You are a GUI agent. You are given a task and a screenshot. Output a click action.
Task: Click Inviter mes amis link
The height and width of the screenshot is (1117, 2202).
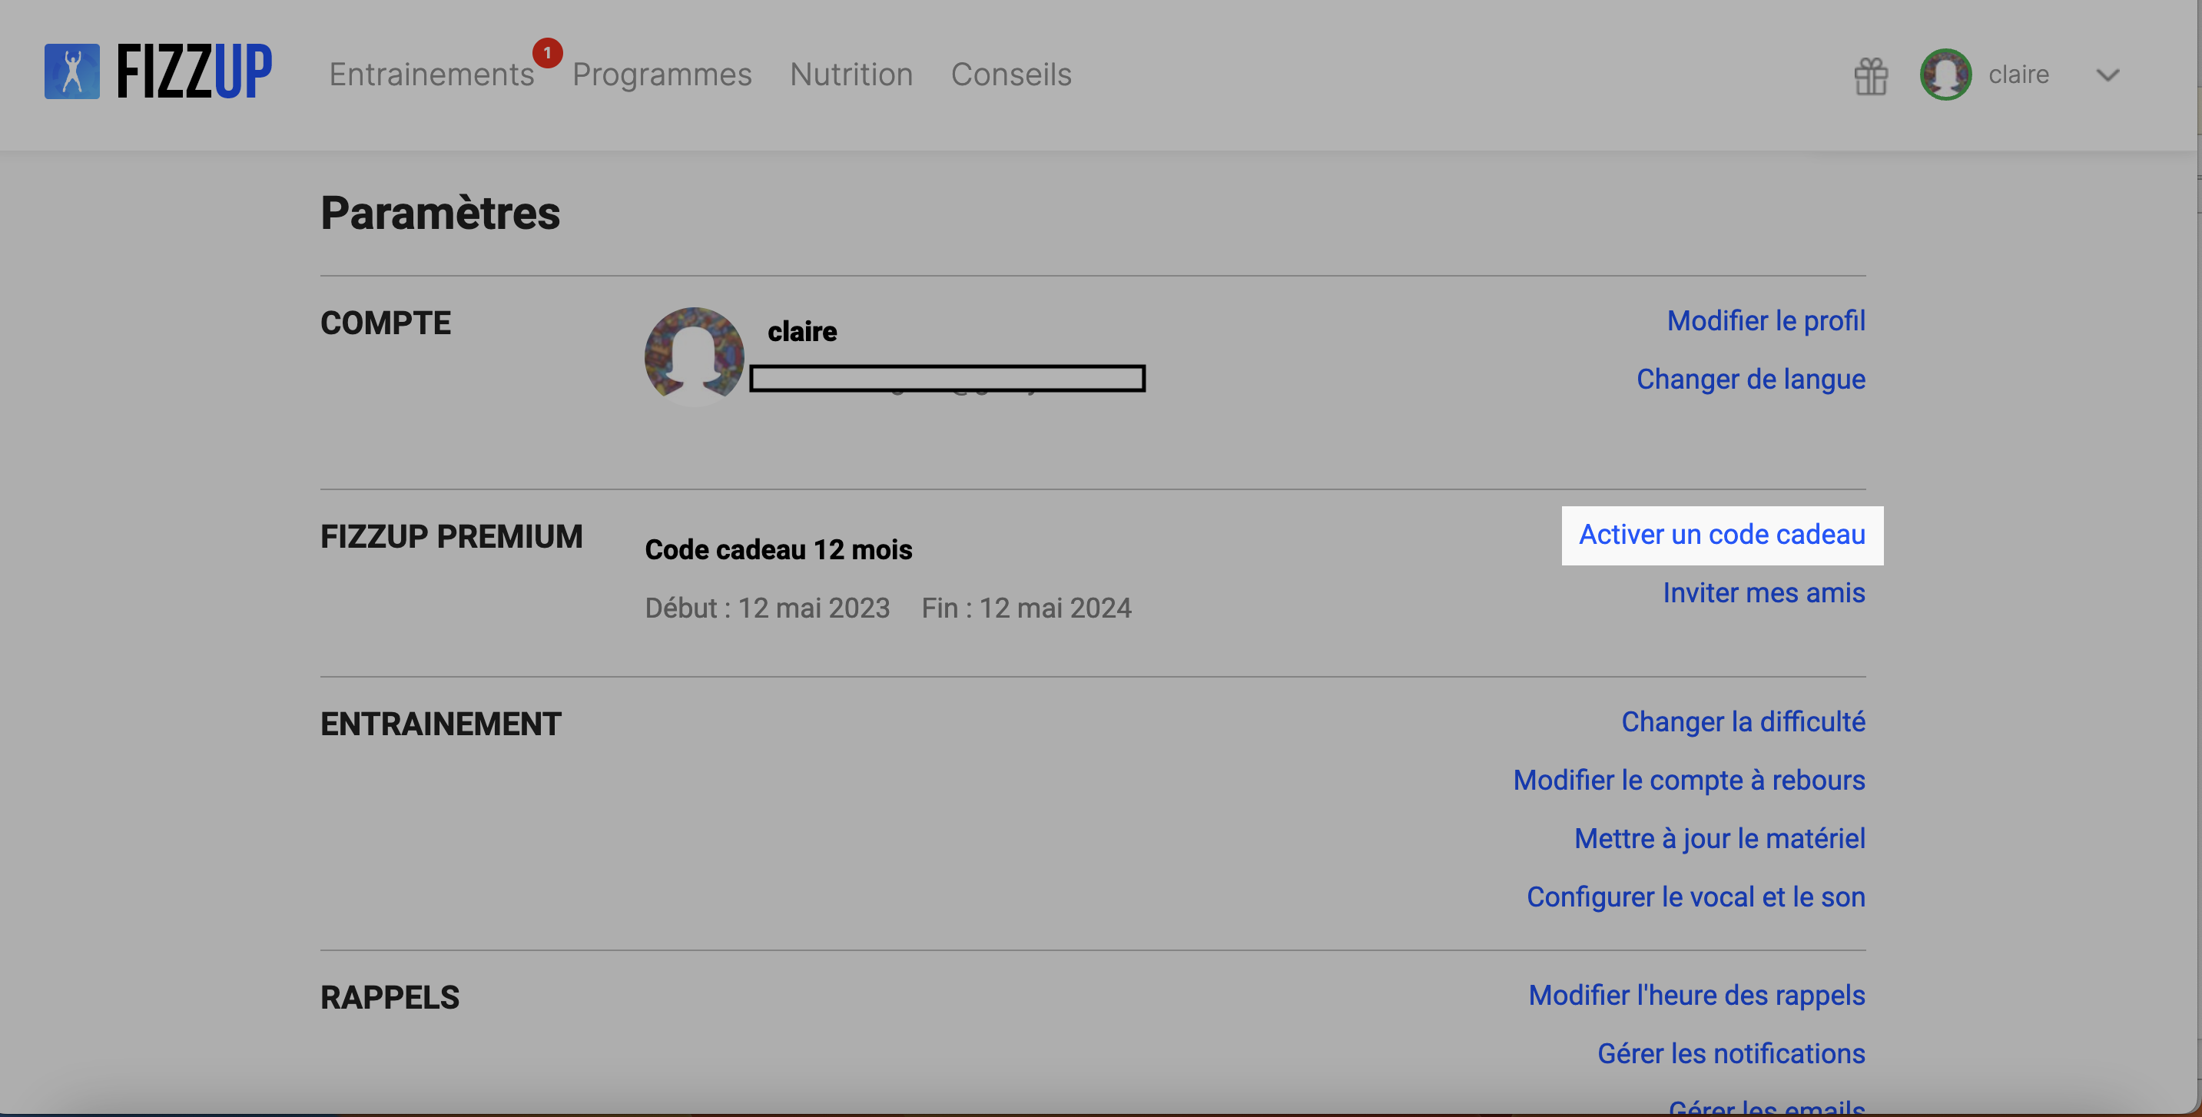tap(1763, 592)
